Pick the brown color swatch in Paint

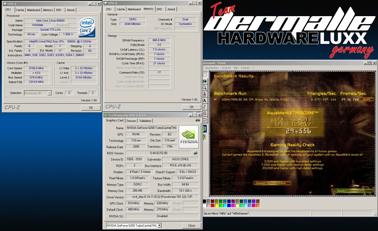(258, 201)
